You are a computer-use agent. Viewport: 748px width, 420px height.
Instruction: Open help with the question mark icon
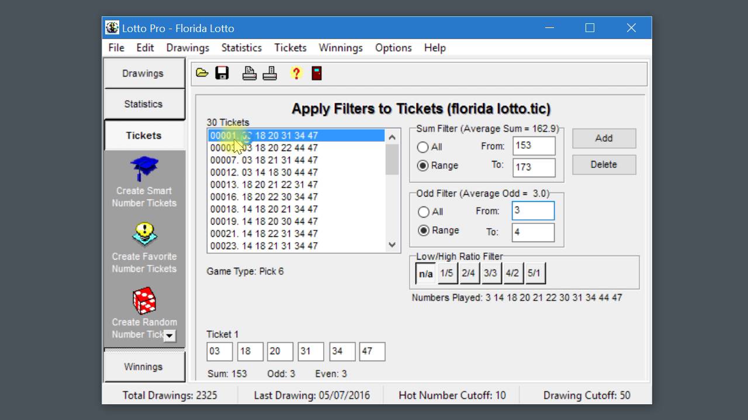pos(296,73)
